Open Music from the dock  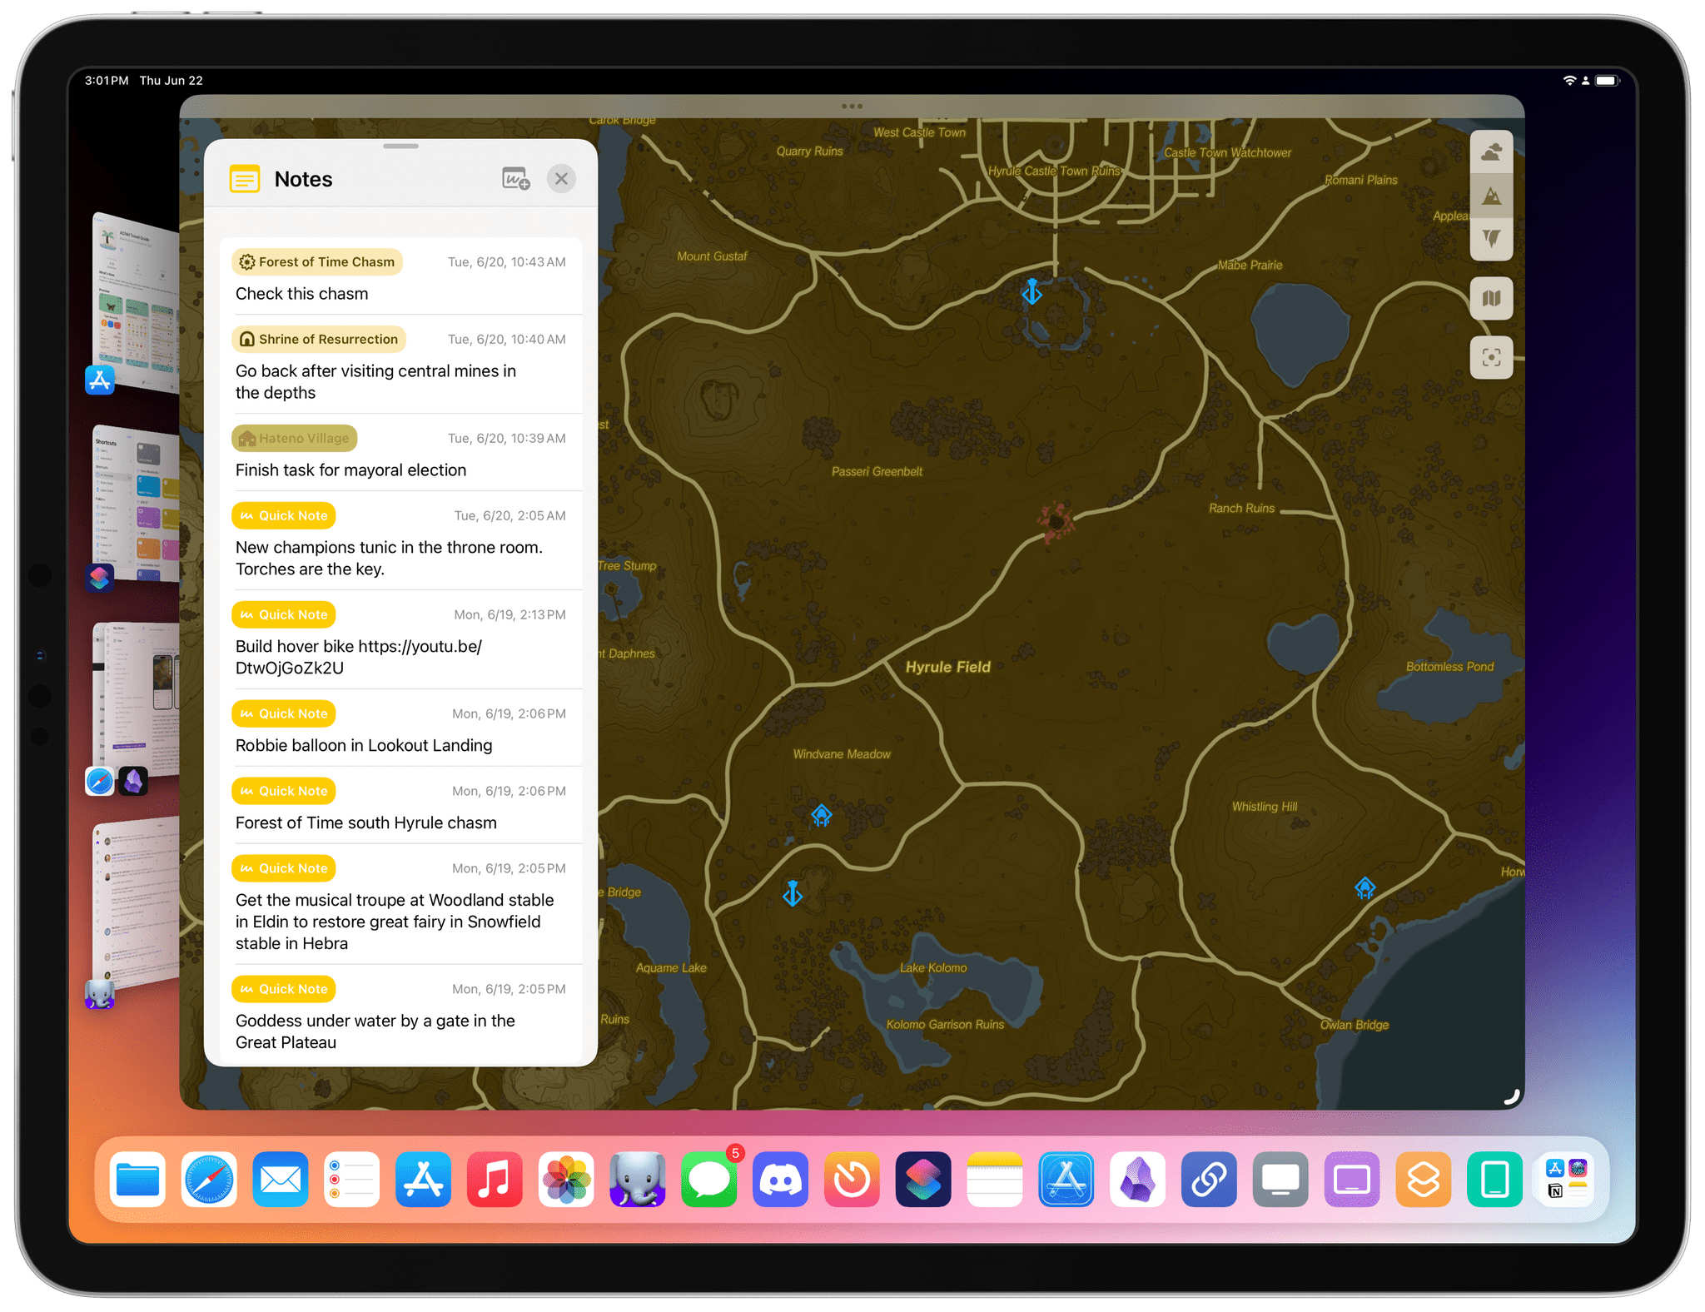495,1180
